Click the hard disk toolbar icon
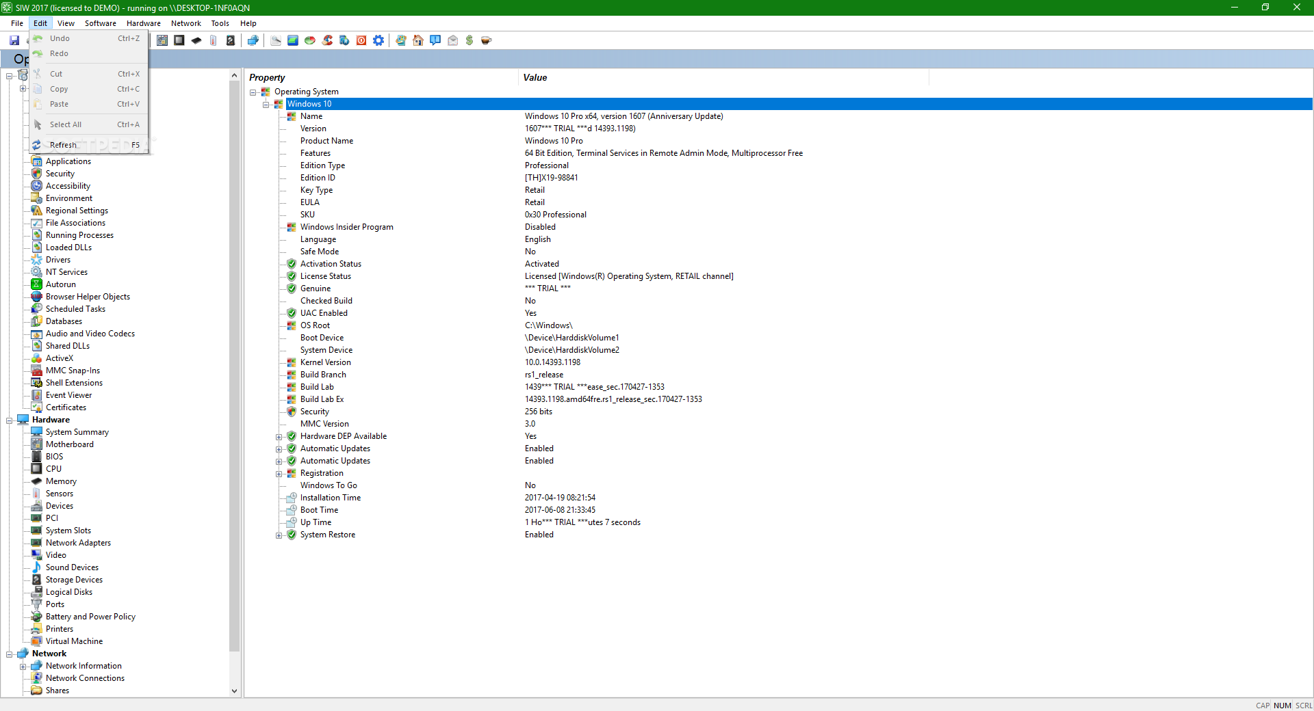1314x711 pixels. [x=231, y=40]
